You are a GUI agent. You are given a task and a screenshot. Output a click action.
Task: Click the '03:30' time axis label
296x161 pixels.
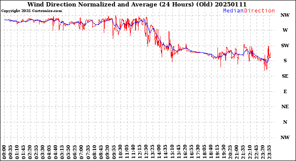[43, 152]
